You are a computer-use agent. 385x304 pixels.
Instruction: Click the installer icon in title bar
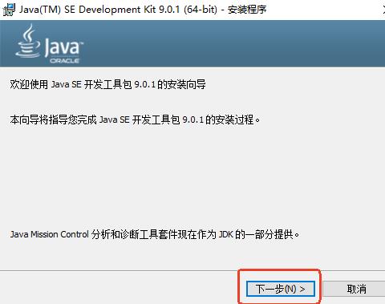click(9, 10)
